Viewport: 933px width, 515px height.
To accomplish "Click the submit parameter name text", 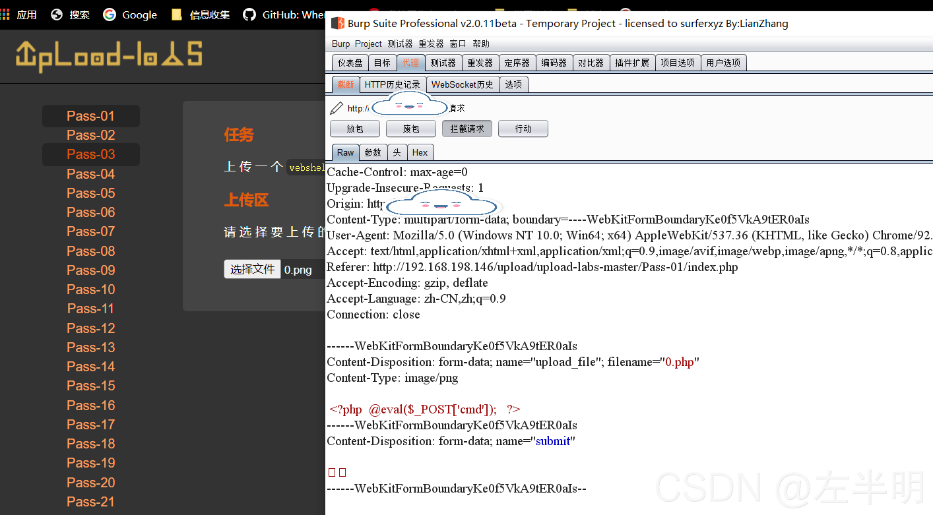I will 553,441.
